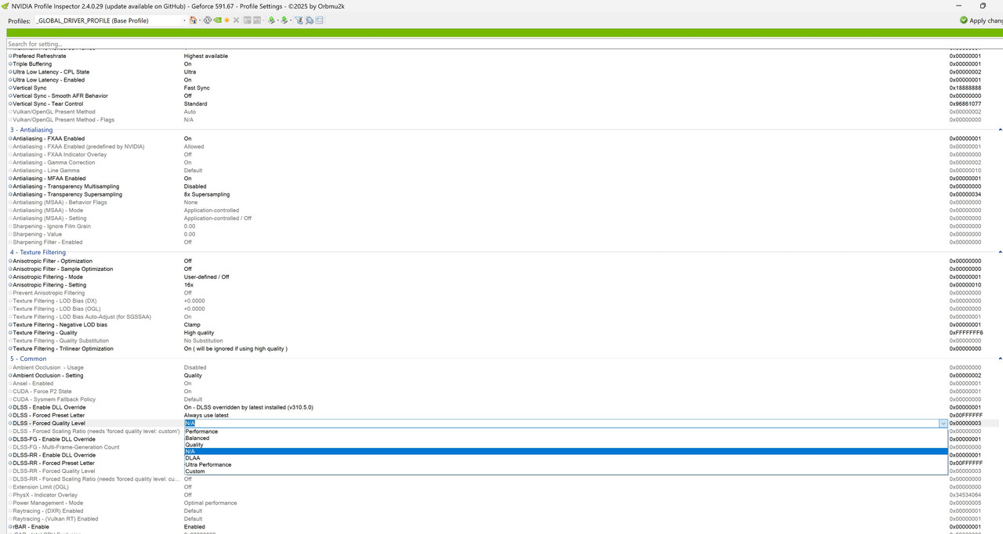The image size is (1003, 534).
Task: Click the list/window icon at toolbar end
Action: (x=319, y=20)
